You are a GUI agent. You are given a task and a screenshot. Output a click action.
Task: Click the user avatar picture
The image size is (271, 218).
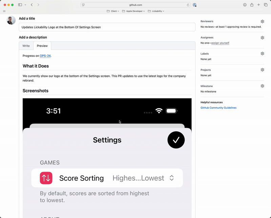point(11,20)
